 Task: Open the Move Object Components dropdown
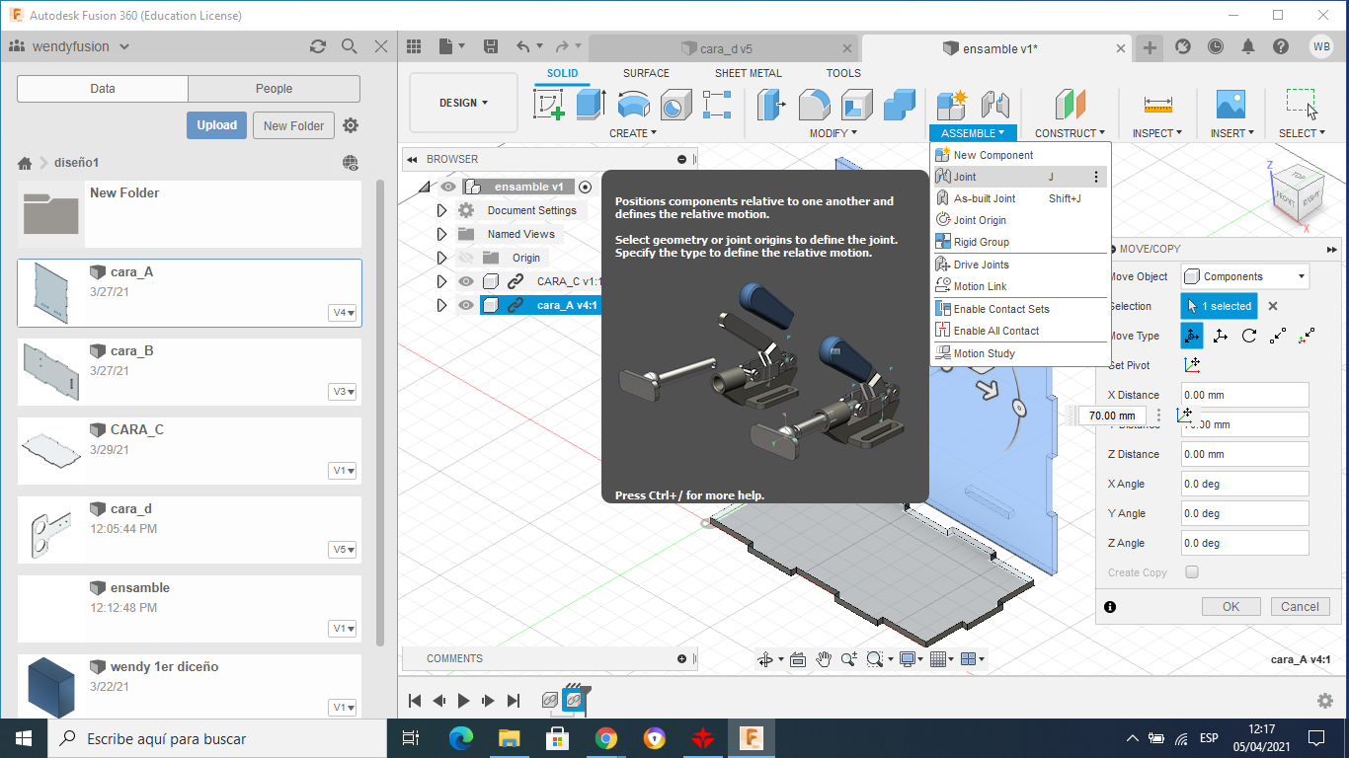pos(1245,276)
